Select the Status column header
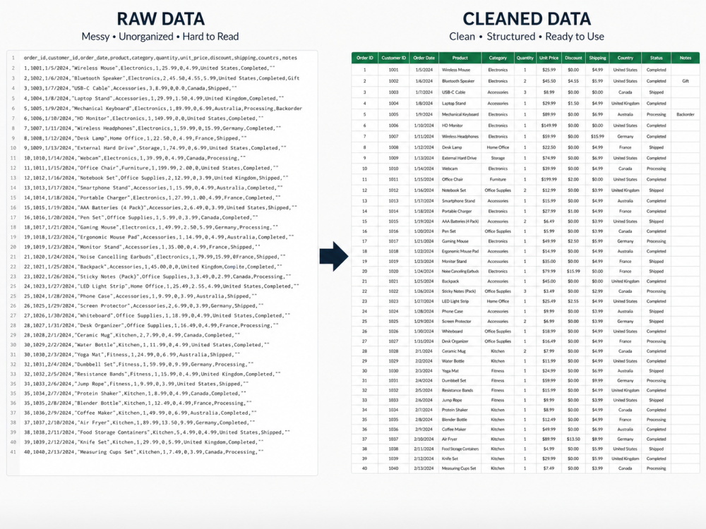The height and width of the screenshot is (529, 706). 656,58
